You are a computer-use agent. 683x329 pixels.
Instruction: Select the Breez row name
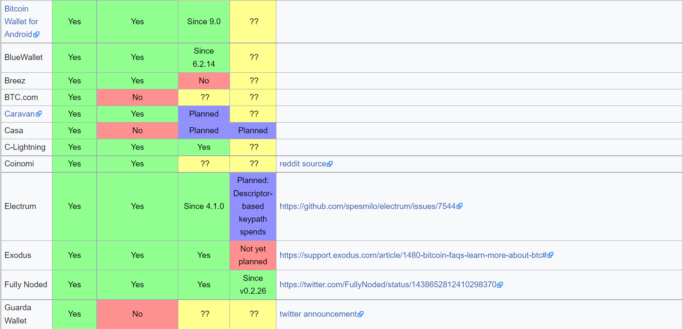click(15, 81)
